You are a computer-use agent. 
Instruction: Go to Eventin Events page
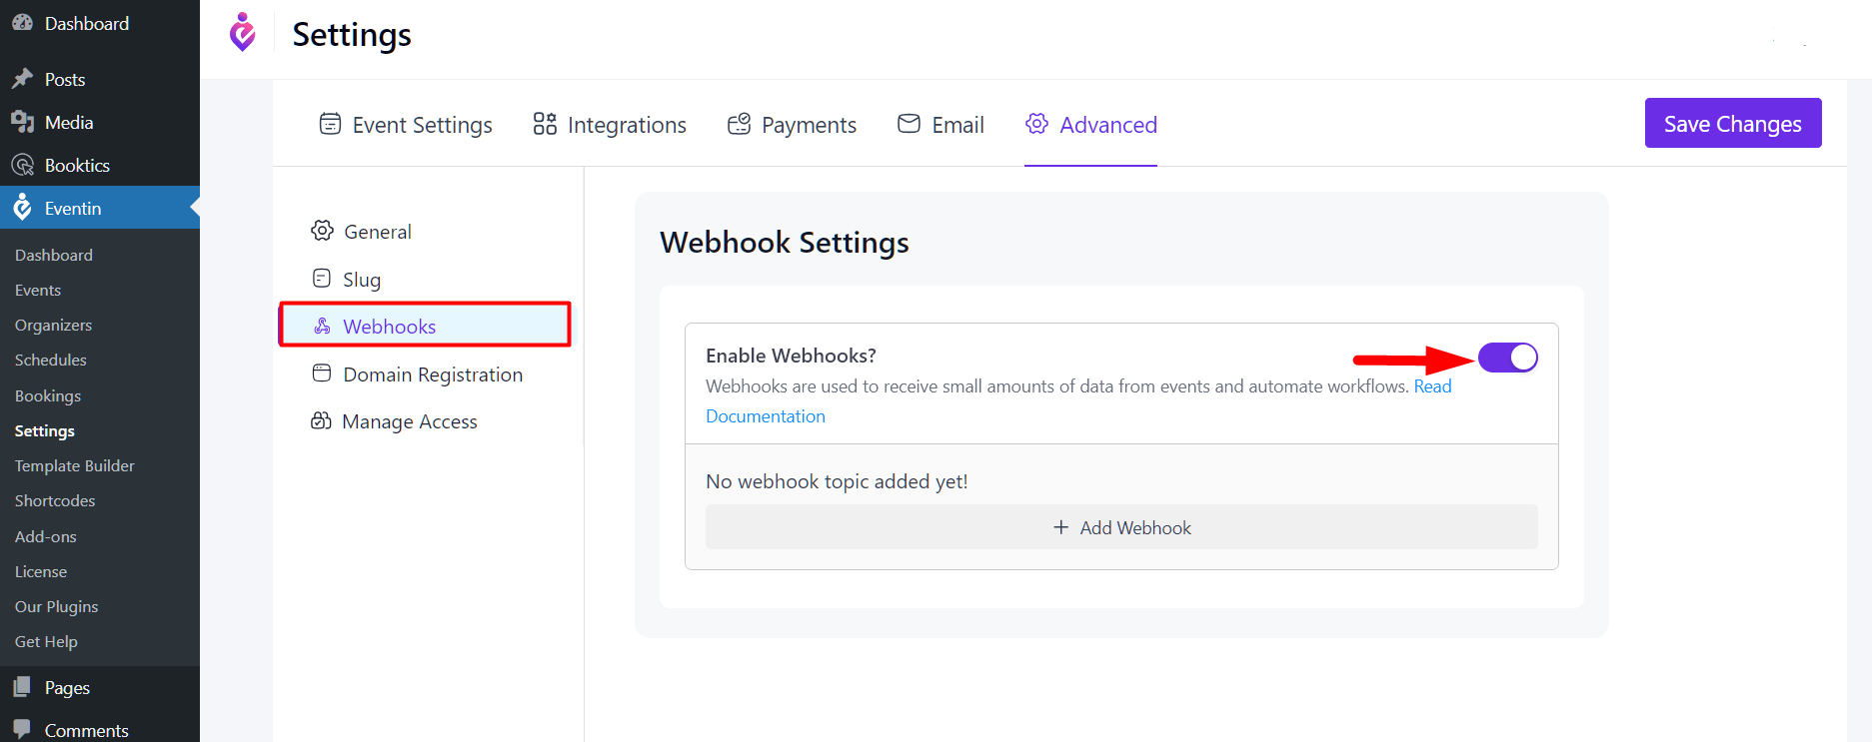38,290
